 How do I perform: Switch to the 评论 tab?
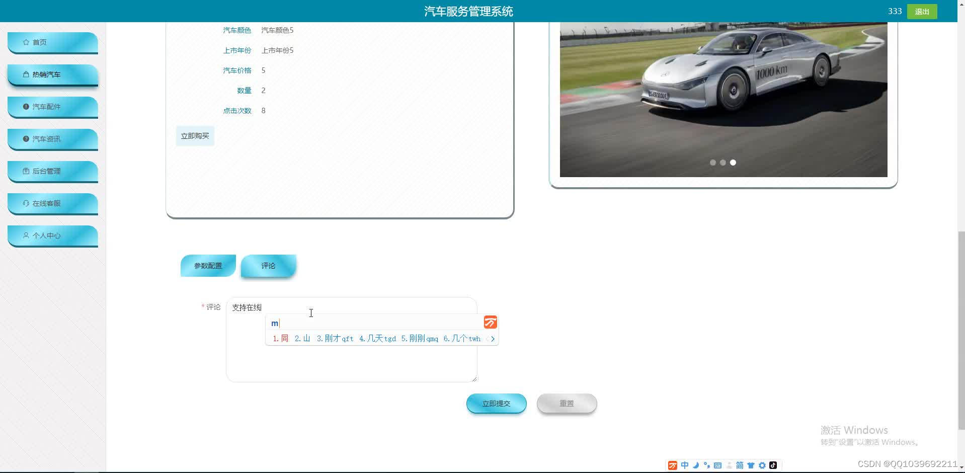269,266
